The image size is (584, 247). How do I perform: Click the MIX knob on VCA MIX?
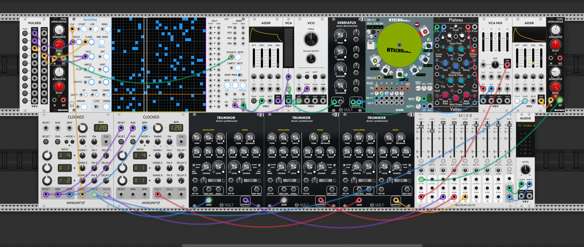click(495, 65)
